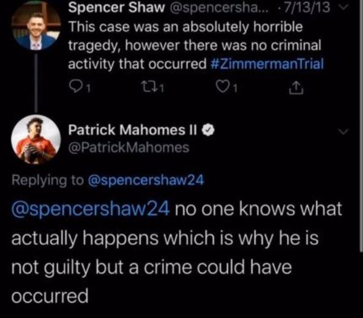
Task: Open the @PatrickMahomes handle
Action: pyautogui.click(x=128, y=148)
